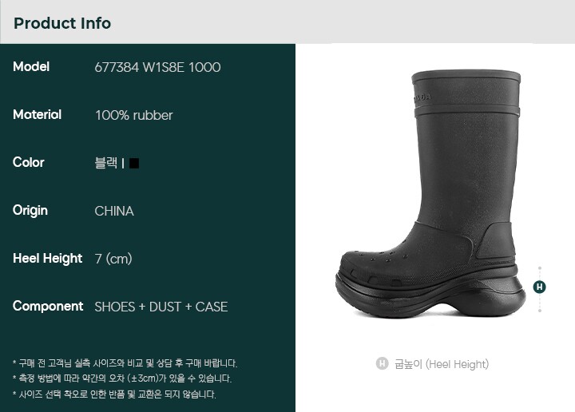Image resolution: width=575 pixels, height=412 pixels.
Task: Click the gray H icon in the legend
Action: 382,363
